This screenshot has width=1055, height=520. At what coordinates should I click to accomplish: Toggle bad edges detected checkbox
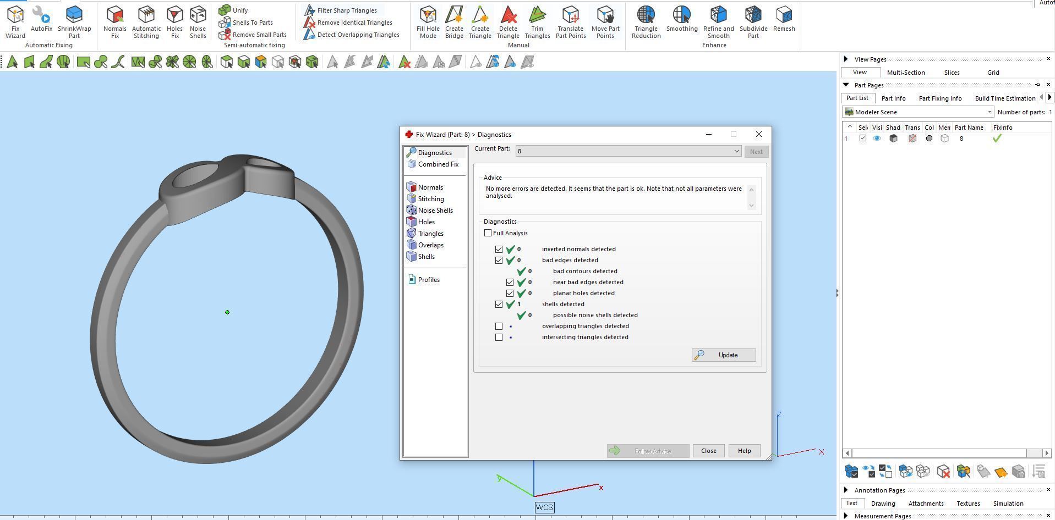tap(499, 260)
